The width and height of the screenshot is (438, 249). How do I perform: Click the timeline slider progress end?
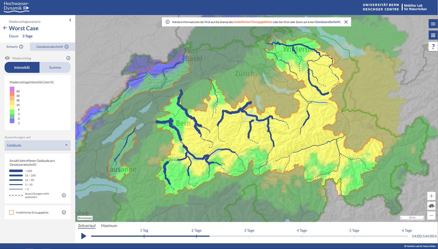(x=210, y=236)
